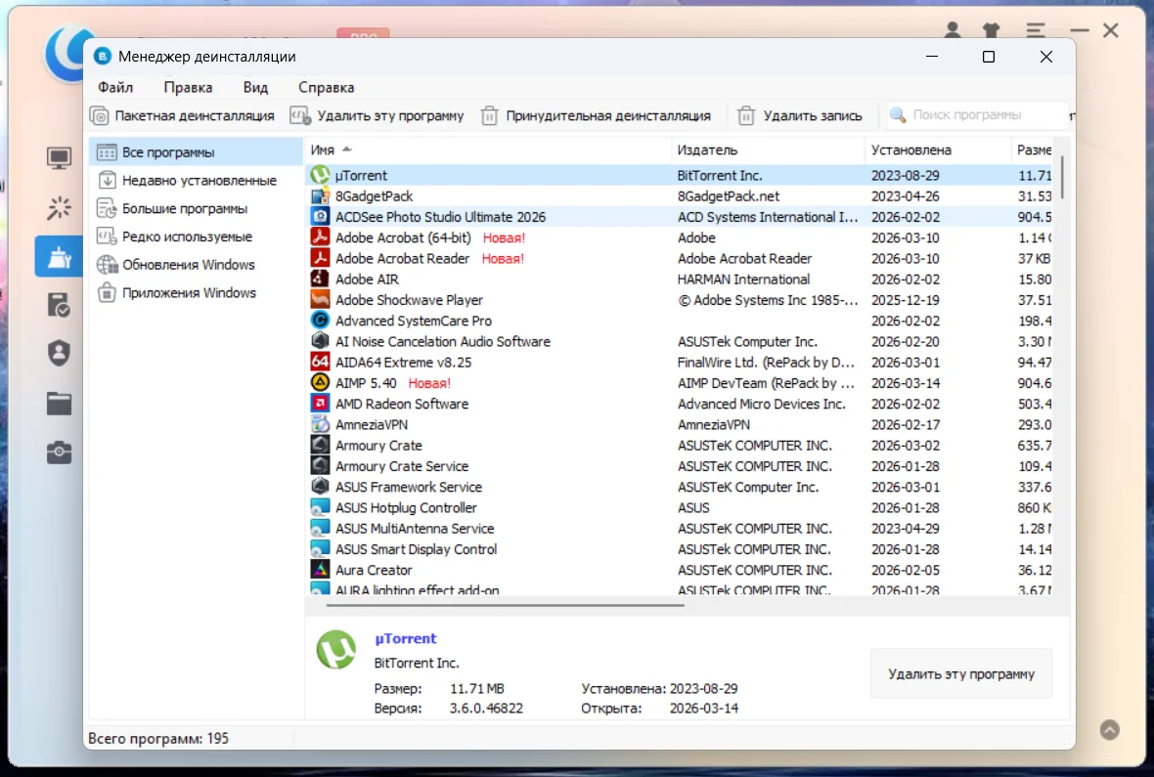This screenshot has height=777, width=1154.
Task: Open the Справка menu
Action: [326, 87]
